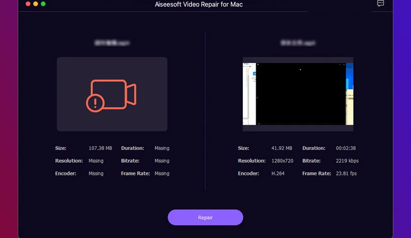The height and width of the screenshot is (238, 411).
Task: Click the Missing value beside left Bitrate
Action: point(162,161)
